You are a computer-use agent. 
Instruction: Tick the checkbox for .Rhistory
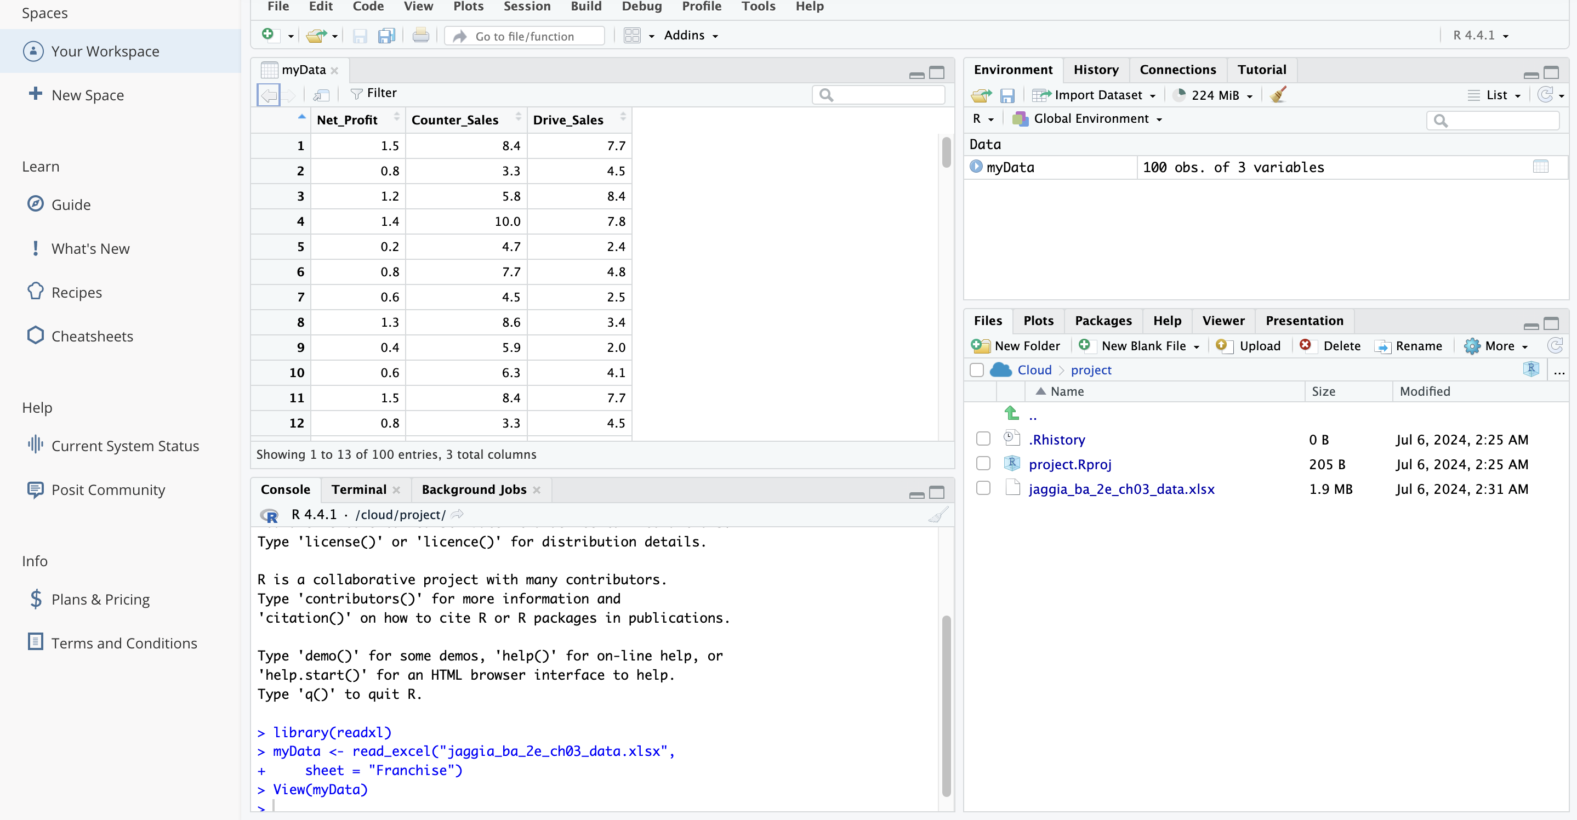pyautogui.click(x=983, y=439)
